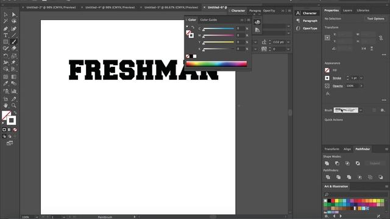Toggle Draw Normal mode

[x=4, y=136]
